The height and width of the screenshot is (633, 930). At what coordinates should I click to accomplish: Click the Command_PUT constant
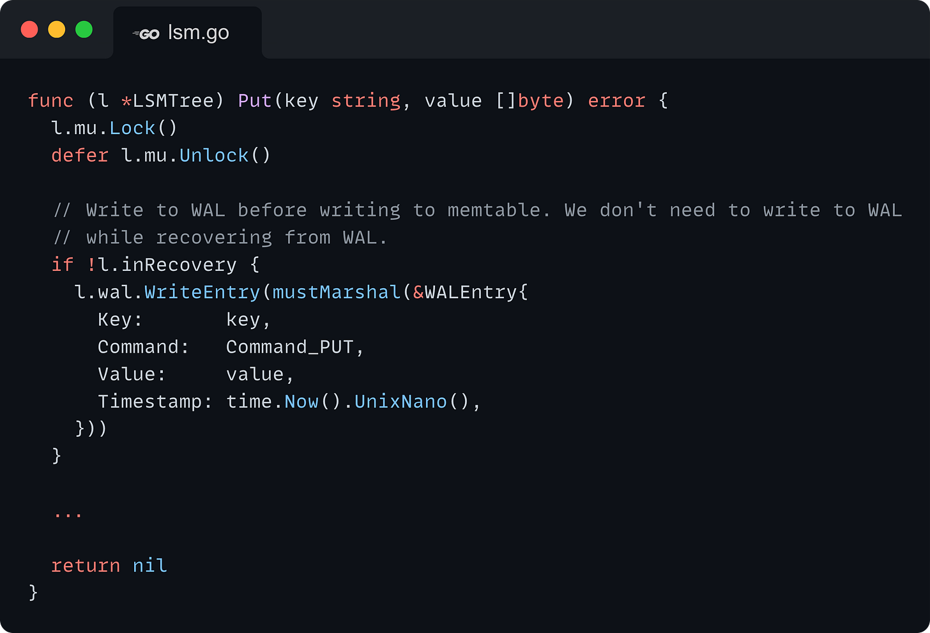click(x=293, y=346)
